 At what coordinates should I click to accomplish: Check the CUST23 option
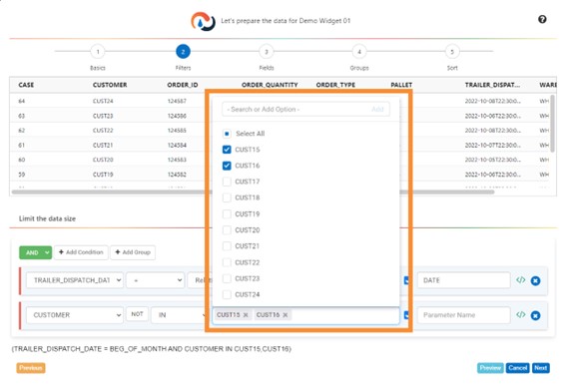click(227, 279)
